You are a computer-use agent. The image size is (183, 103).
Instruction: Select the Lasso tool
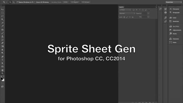2,16
